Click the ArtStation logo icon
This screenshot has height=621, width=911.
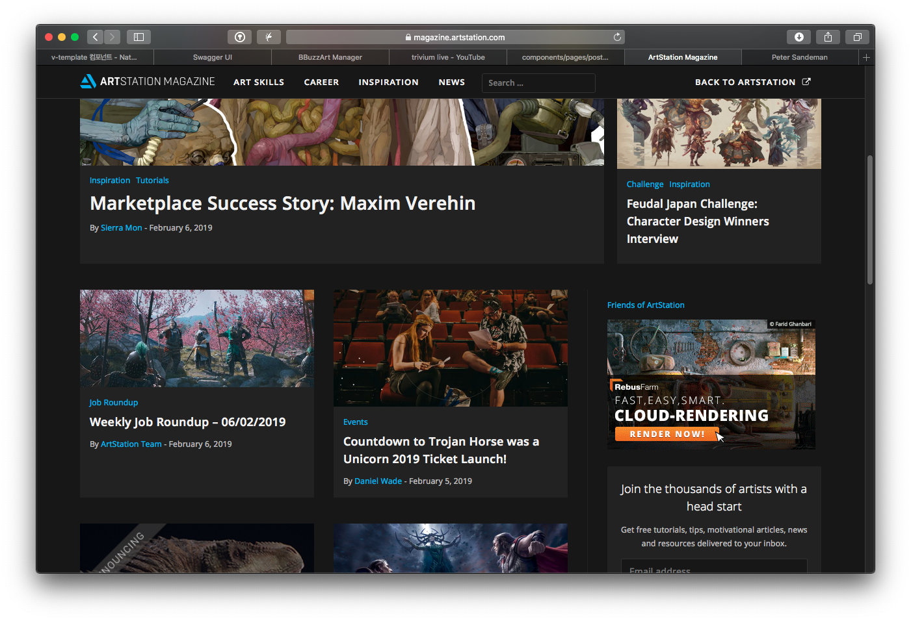click(x=88, y=81)
